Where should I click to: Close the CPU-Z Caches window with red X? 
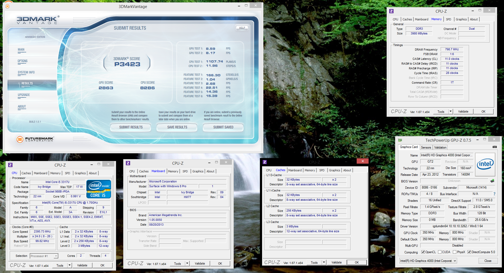tap(362, 161)
